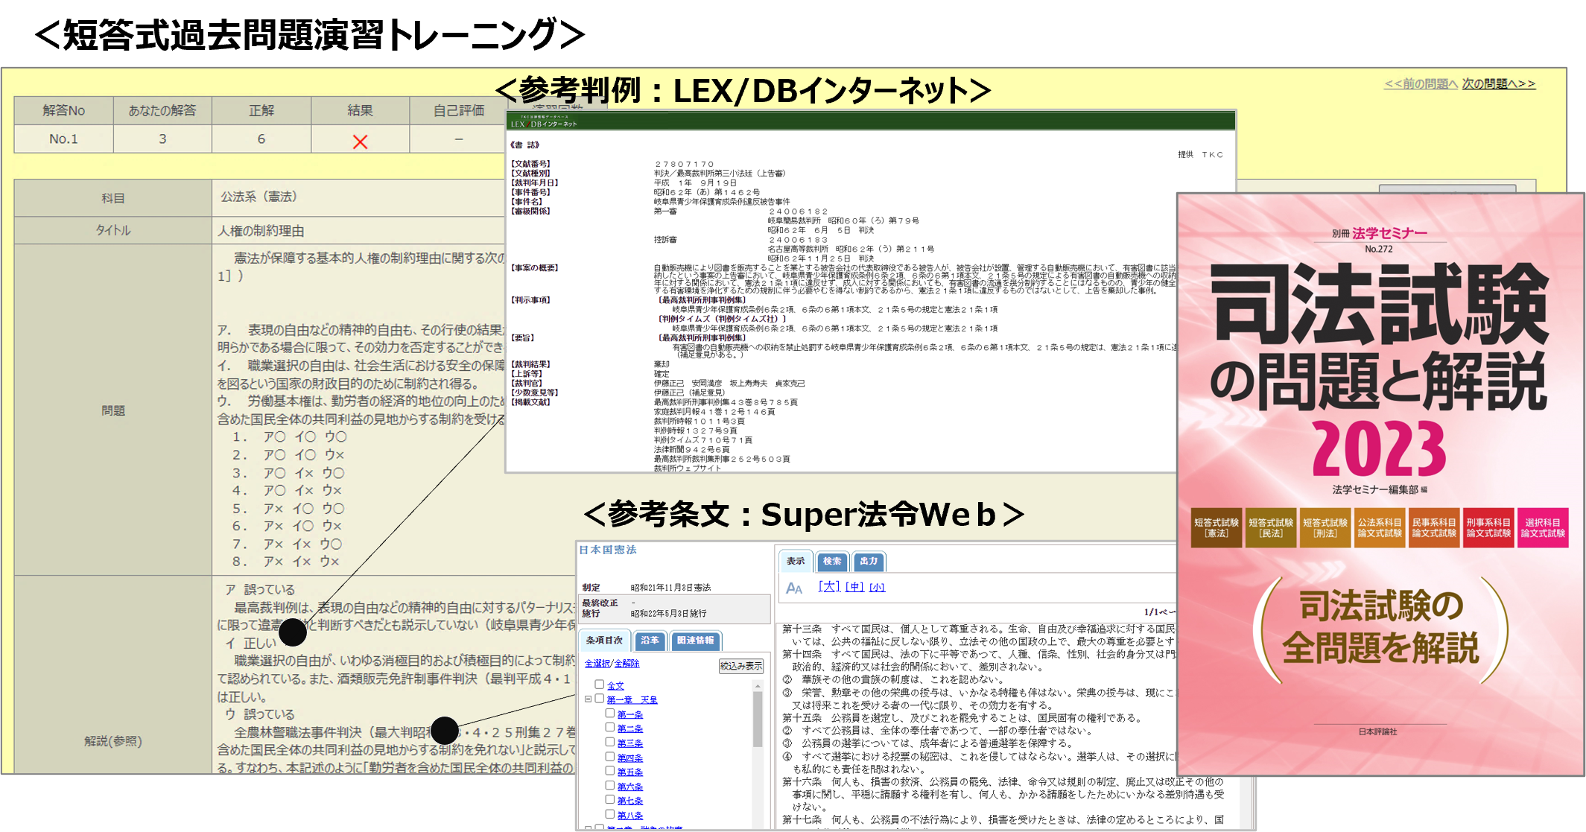Click the book cover 司法試験の問題と解説 2023
1586x832 pixels.
(1380, 484)
